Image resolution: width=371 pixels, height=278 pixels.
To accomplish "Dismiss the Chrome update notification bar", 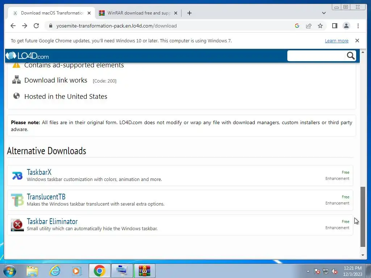I will point(357,41).
